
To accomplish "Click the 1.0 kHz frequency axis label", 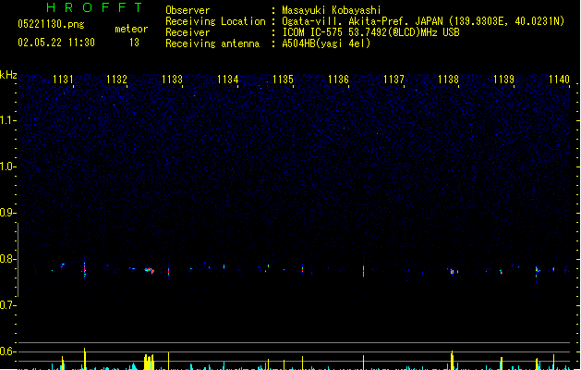I will (7, 166).
